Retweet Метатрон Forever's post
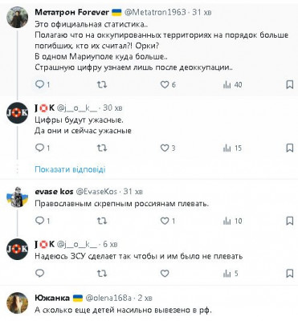 click(102, 85)
